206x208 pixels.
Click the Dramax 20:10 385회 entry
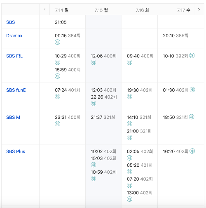point(176,35)
